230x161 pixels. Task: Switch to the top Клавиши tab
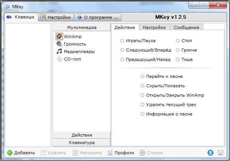coord(21,17)
